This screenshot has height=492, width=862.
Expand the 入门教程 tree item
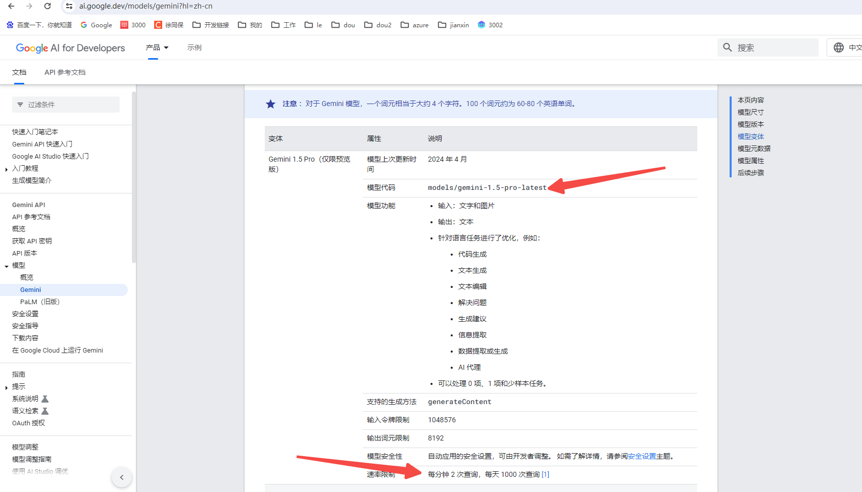coord(7,169)
